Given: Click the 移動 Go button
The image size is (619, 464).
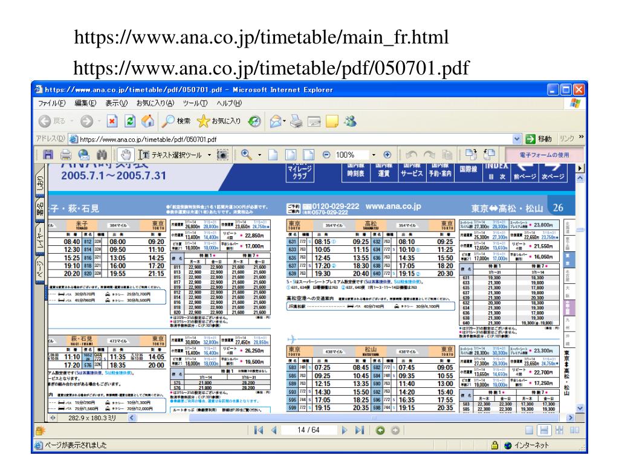Looking at the screenshot, I should (539, 139).
